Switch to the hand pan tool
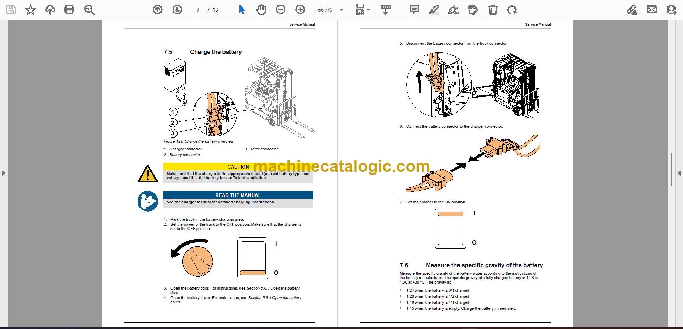683x329 pixels. [261, 10]
